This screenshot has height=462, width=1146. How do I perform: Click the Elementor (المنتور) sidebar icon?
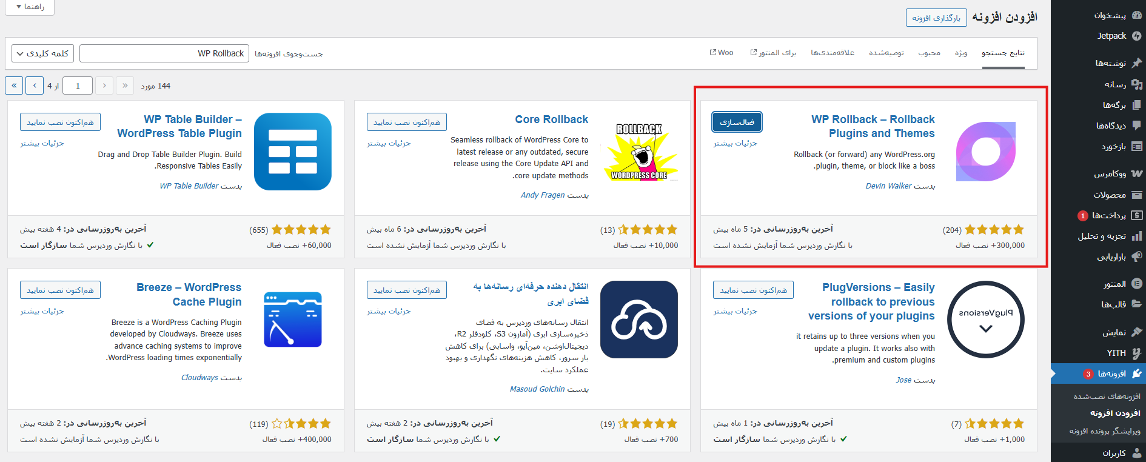(x=1136, y=284)
